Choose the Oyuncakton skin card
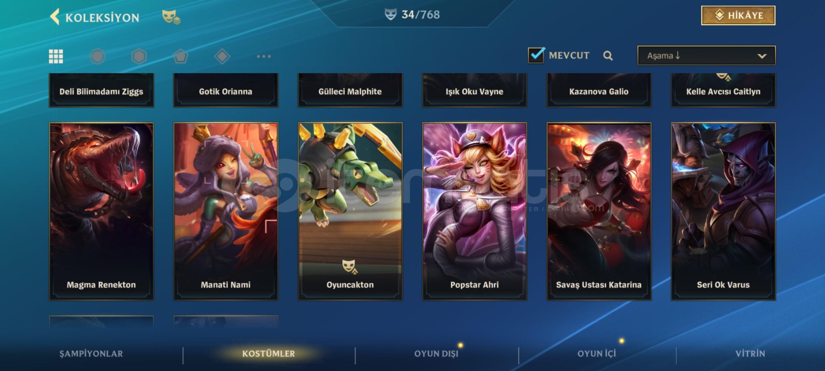 point(350,211)
